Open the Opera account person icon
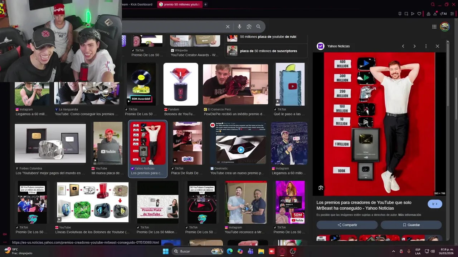Viewport: 458px width, 257px height. point(428,14)
